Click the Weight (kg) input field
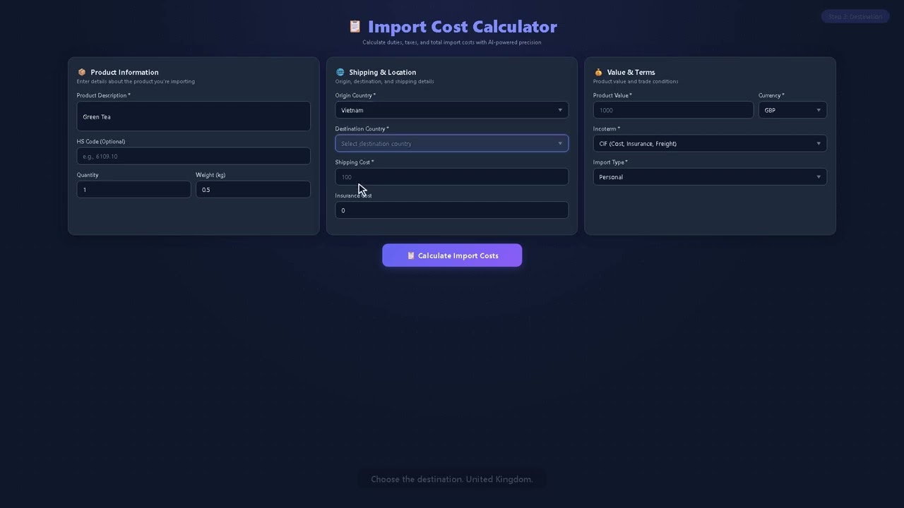The image size is (904, 508). 253,189
